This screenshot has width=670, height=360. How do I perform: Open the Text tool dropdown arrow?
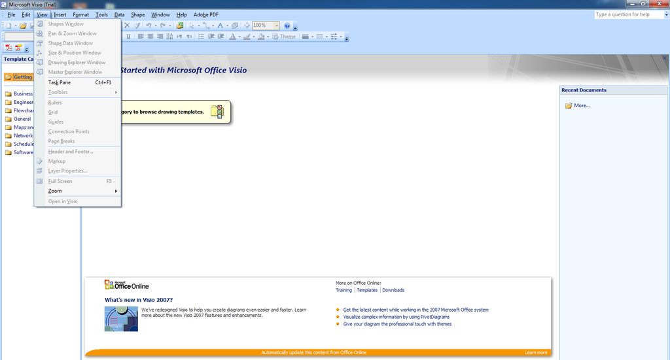[227, 25]
